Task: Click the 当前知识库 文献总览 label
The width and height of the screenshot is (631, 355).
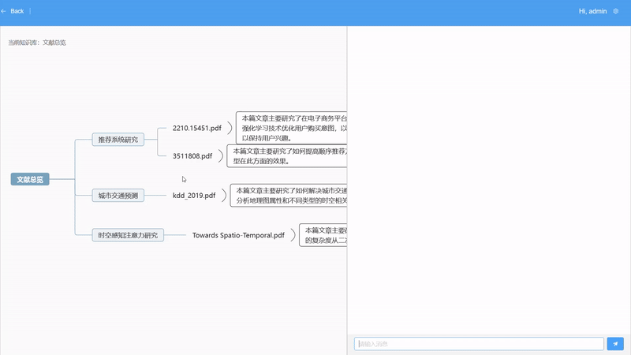Action: 37,43
